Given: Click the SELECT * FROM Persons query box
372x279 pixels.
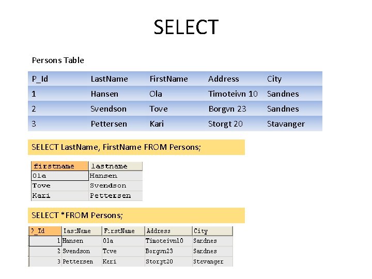Looking at the screenshot, I should tap(136, 215).
